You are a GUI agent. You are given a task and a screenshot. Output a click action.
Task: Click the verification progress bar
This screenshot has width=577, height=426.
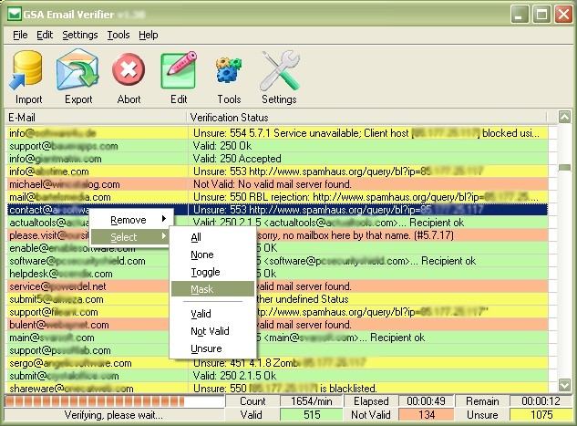click(x=113, y=400)
